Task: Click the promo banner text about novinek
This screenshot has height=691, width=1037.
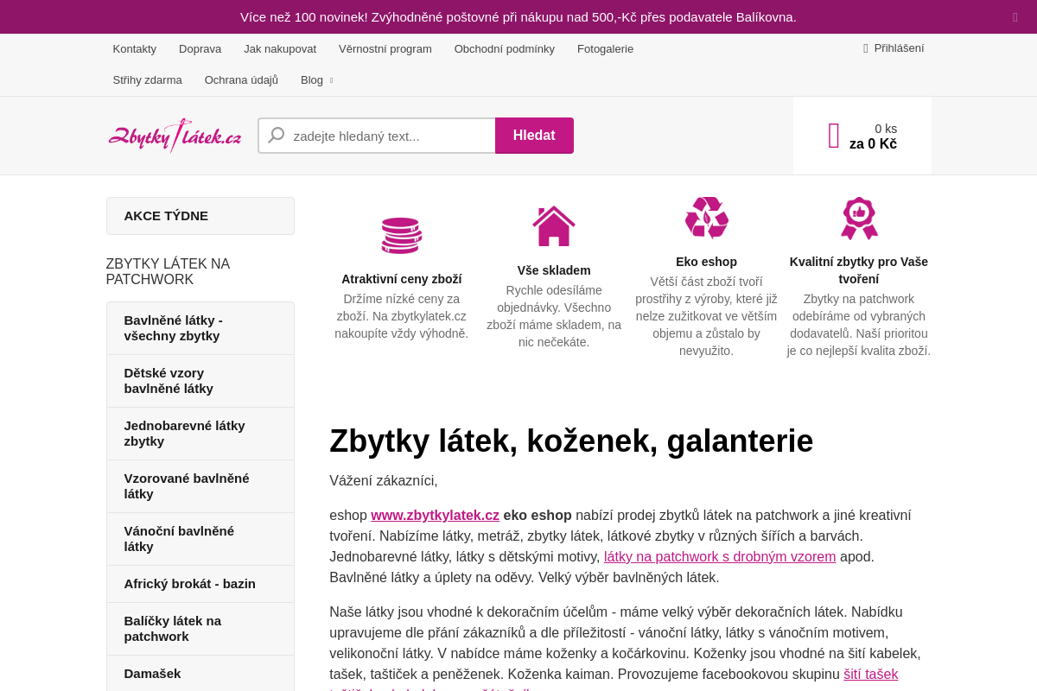Action: tap(518, 17)
